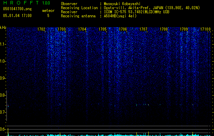Click the HROFFT 1.0.0 title text
This screenshot has height=136, width=214.
[x=27, y=3]
